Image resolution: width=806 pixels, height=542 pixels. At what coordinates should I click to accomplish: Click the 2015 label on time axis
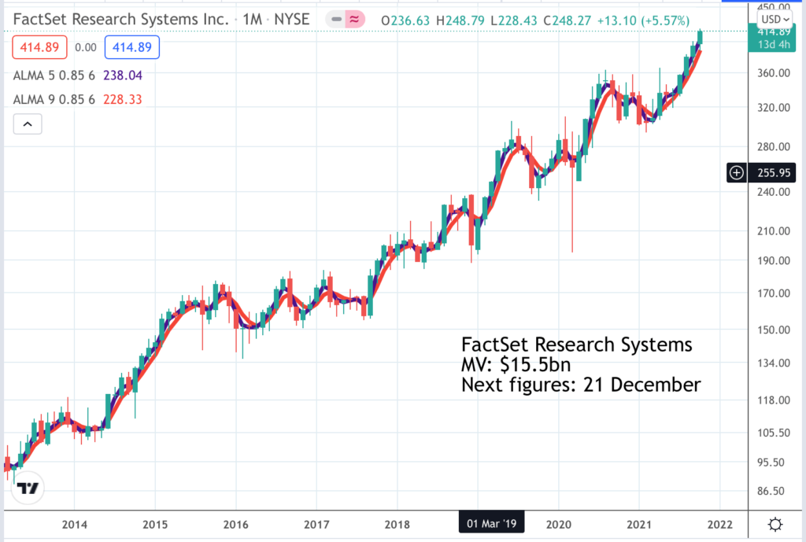click(155, 525)
